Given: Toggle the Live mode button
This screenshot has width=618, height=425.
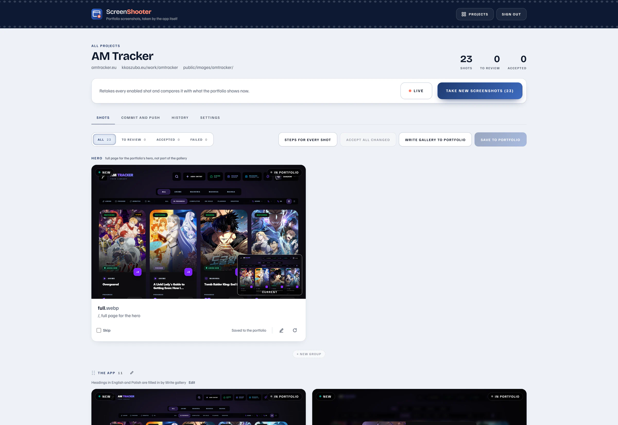Looking at the screenshot, I should 416,91.
